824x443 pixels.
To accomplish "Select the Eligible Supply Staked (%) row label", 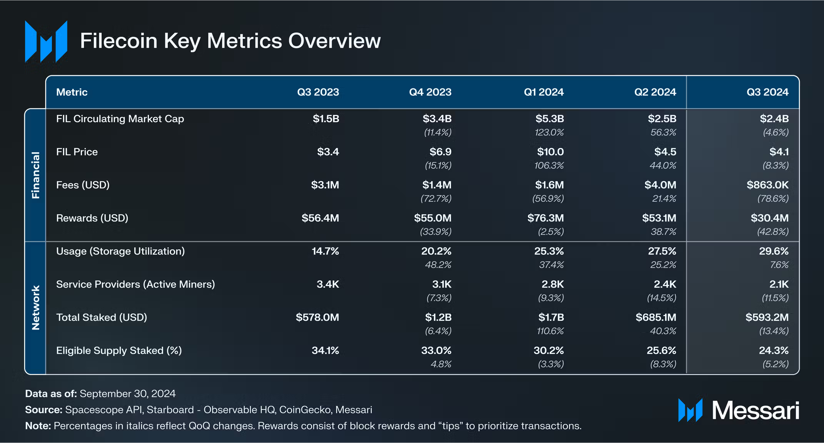I will 119,350.
